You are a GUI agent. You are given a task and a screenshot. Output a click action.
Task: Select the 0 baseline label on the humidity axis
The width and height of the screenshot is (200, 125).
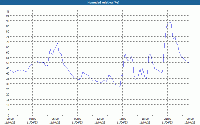click(8, 115)
